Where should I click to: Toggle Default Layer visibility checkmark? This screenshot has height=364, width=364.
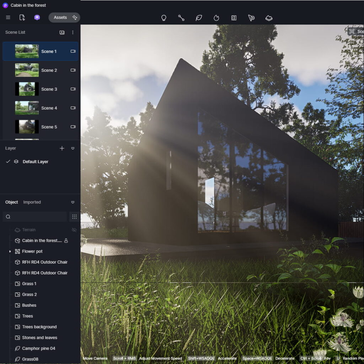[8, 162]
